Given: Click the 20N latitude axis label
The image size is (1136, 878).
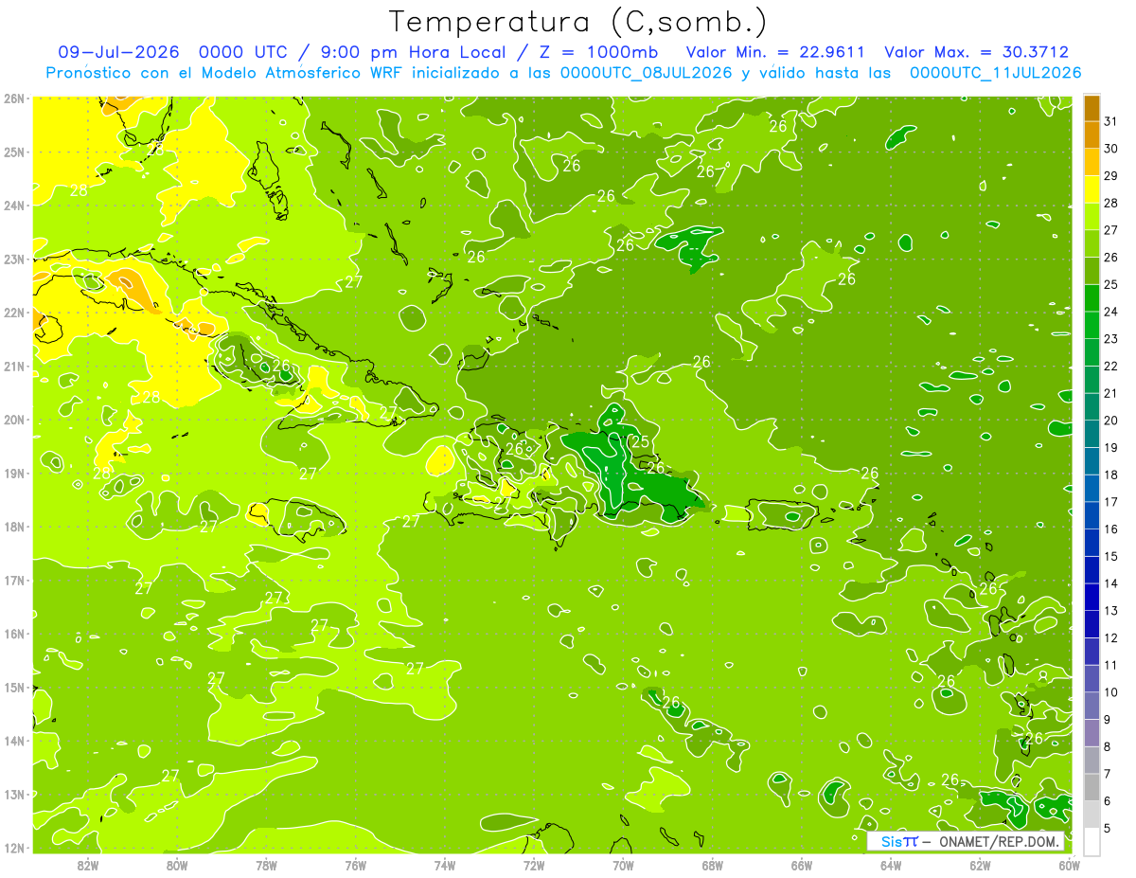Looking at the screenshot, I should (14, 420).
